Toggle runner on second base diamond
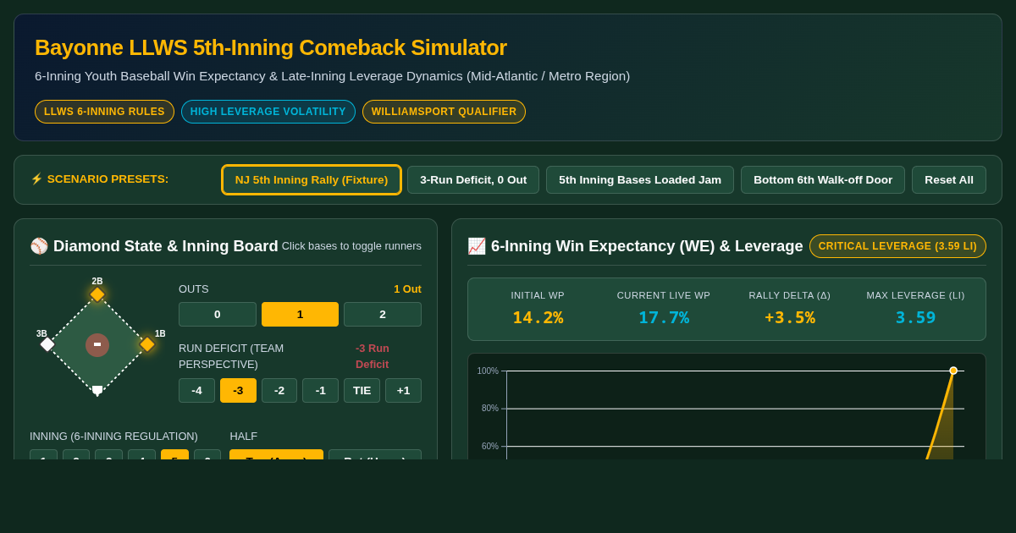Screen dimensions: 1016x533 click(x=97, y=294)
